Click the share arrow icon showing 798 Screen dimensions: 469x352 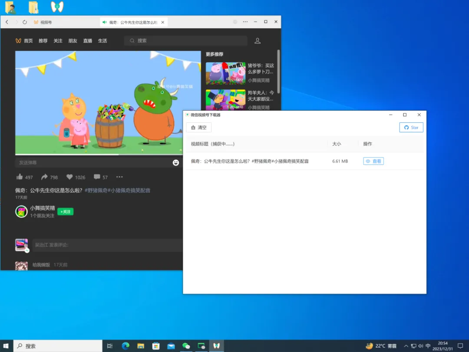44,177
